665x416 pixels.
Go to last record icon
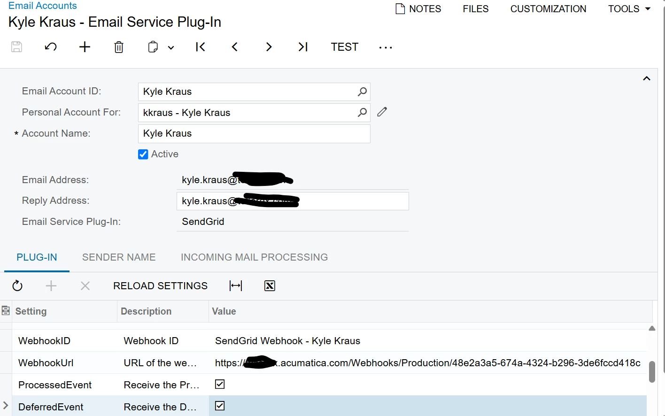(x=303, y=47)
